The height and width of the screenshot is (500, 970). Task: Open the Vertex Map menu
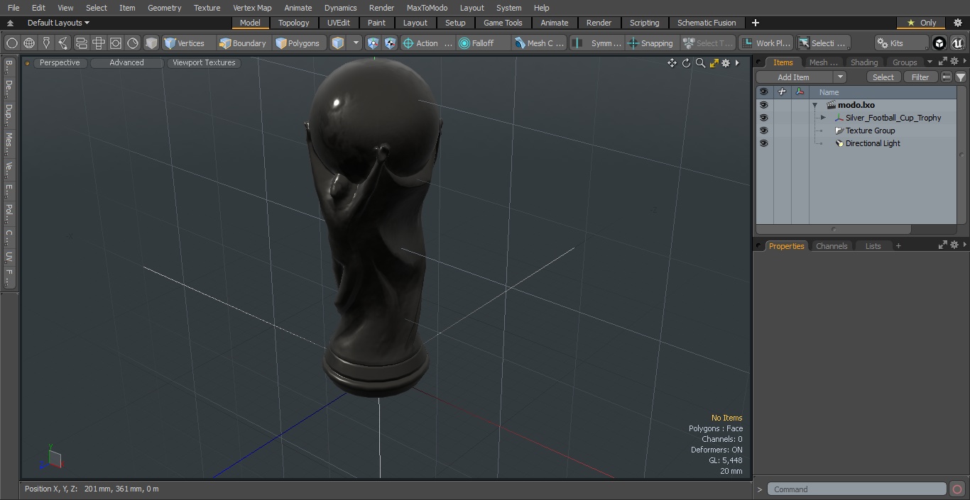(252, 8)
